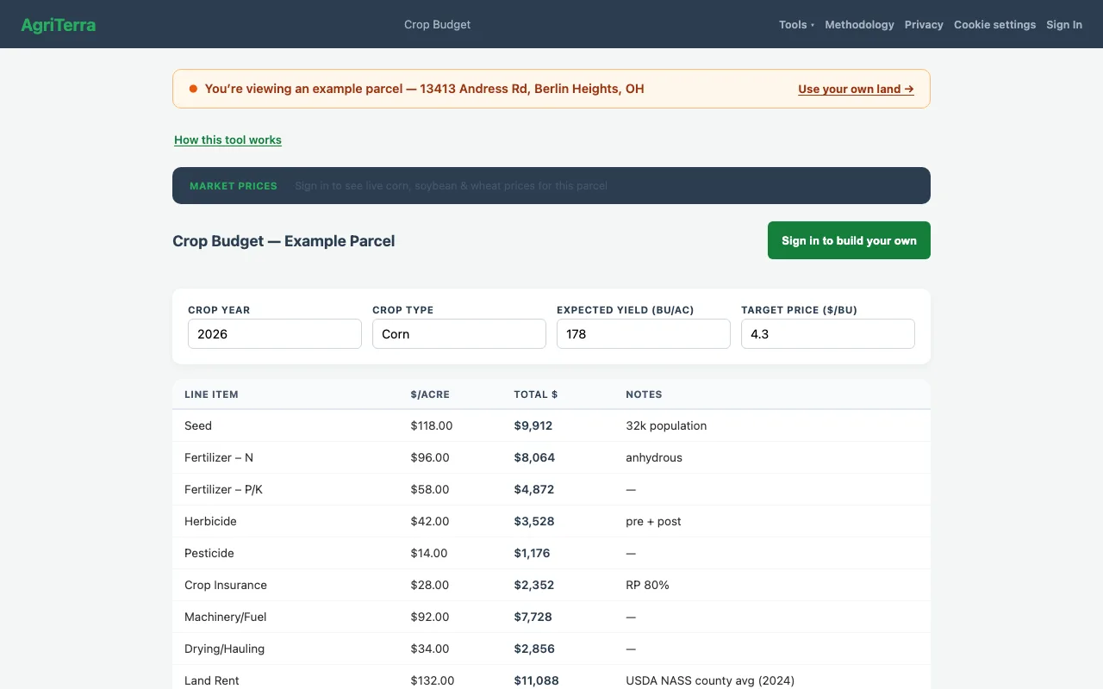Screen dimensions: 1103x689
Task: Click the TOTAL $ column header
Action: click(x=536, y=394)
